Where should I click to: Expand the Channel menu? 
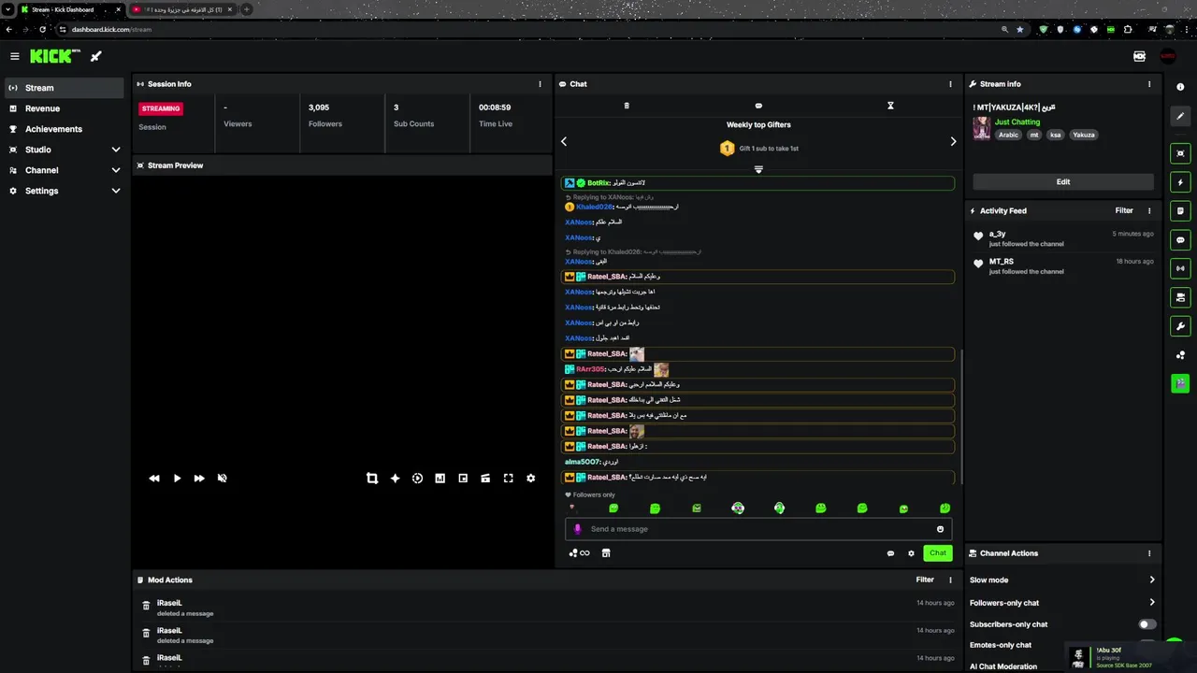click(116, 170)
